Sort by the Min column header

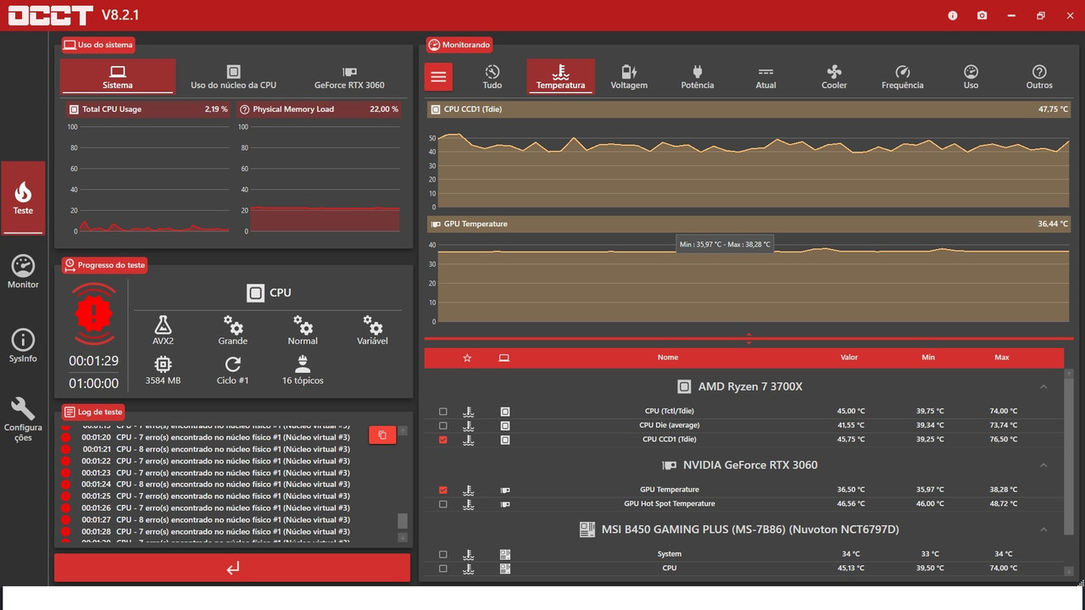928,358
